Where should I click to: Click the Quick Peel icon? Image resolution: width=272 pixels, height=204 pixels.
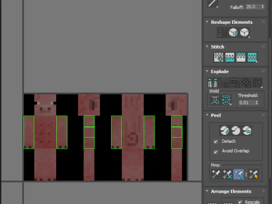coord(225,130)
